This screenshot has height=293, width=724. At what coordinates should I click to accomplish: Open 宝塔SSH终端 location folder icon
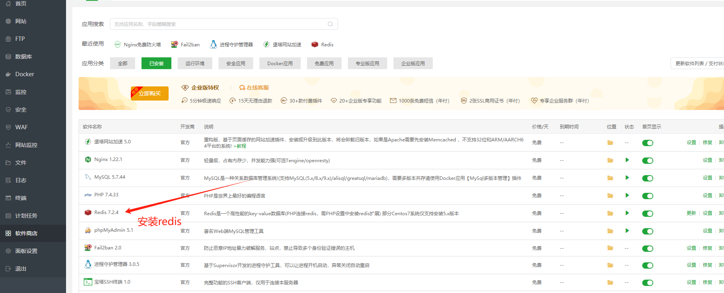point(610,282)
